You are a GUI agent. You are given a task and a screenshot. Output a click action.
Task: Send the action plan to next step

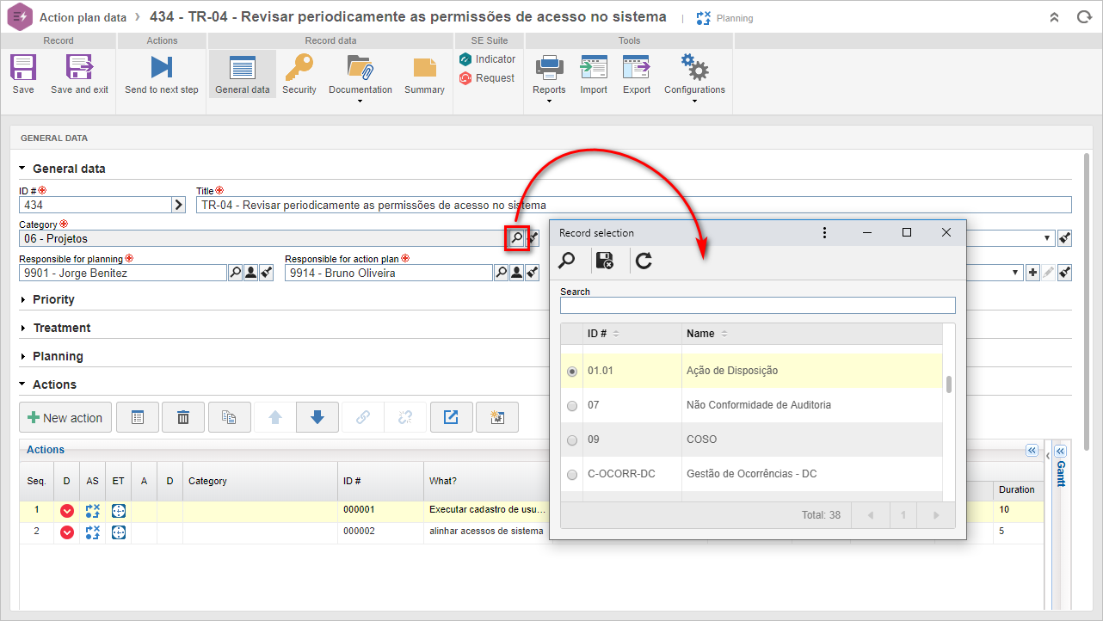click(161, 73)
